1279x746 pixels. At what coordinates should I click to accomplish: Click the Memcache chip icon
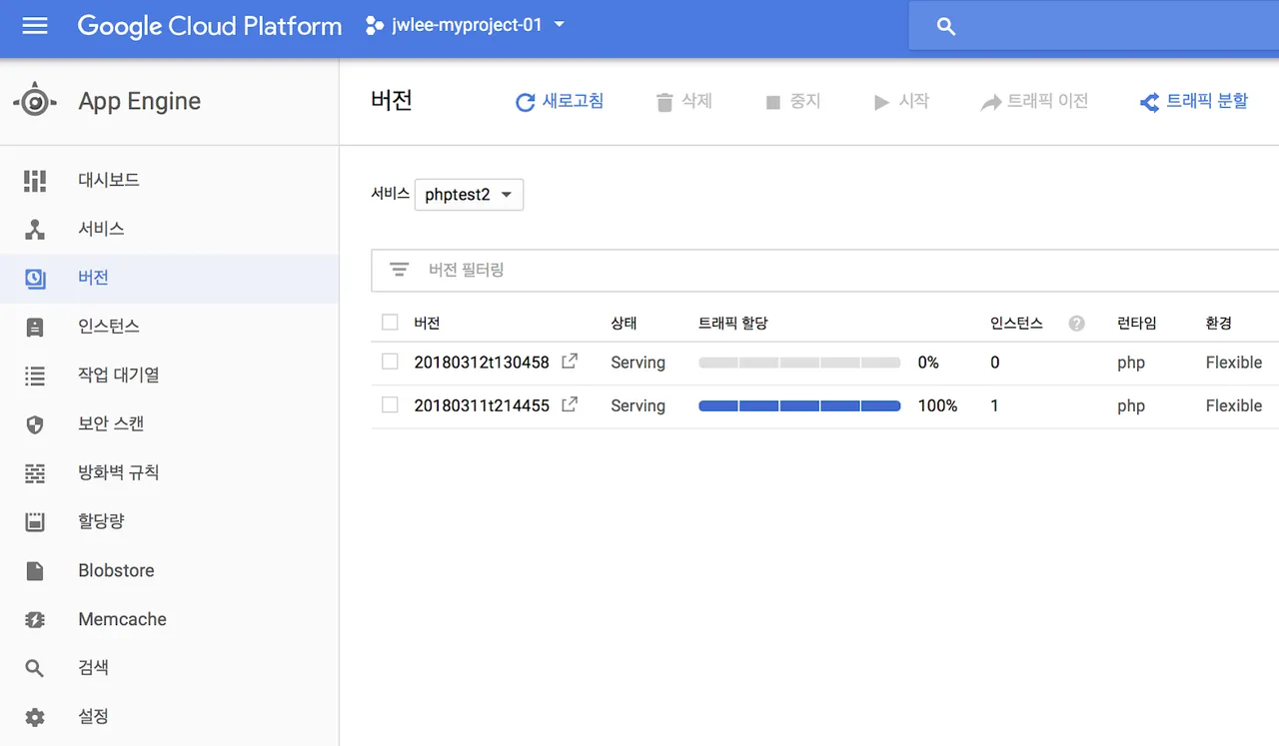(35, 620)
